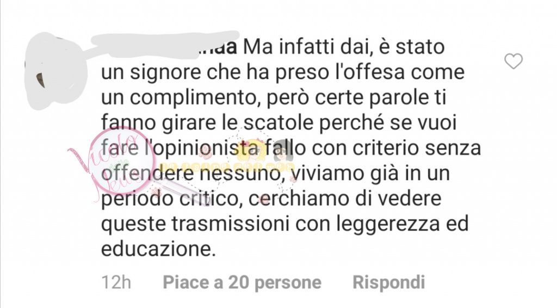Tap Rispondi to reply to comment
Image resolution: width=557 pixels, height=308 pixels.
[x=388, y=282]
